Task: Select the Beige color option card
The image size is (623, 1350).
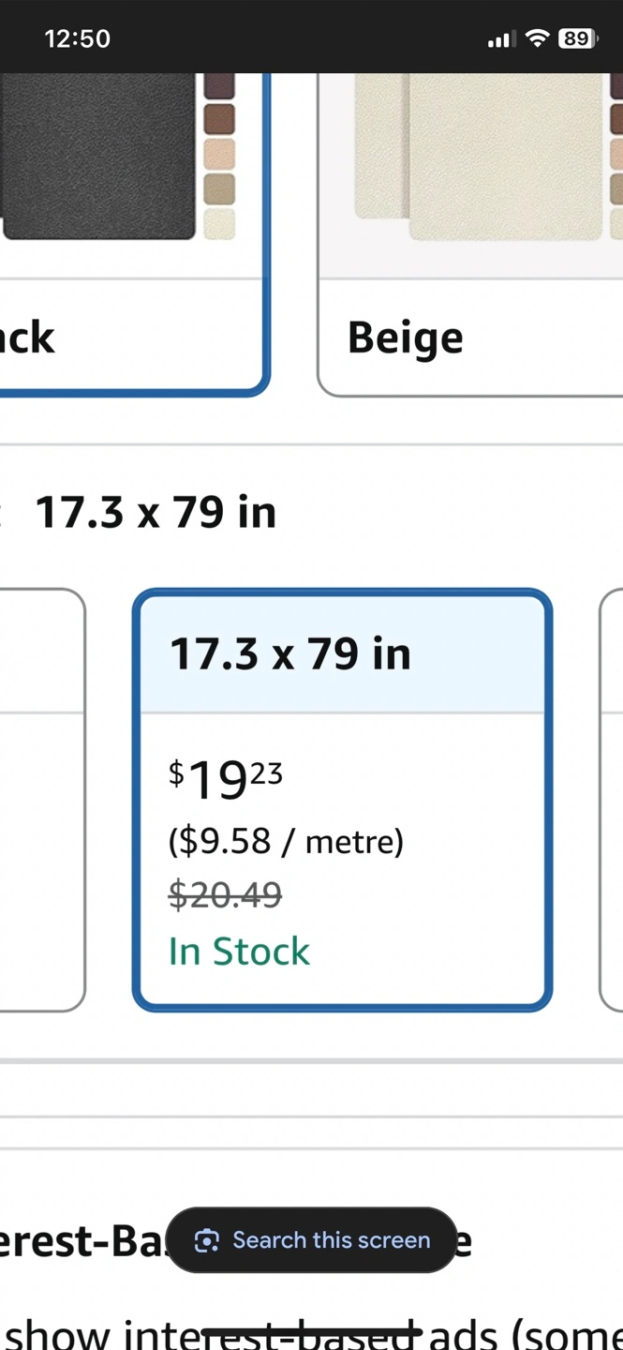Action: pyautogui.click(x=470, y=234)
